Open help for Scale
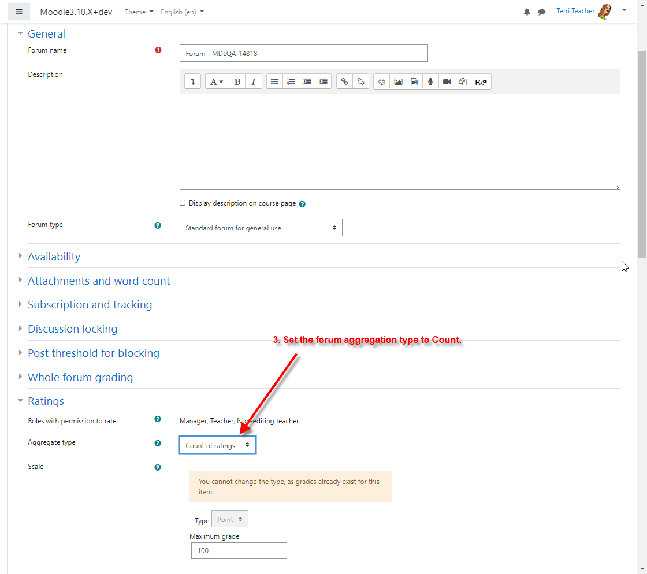Viewport: 647px width, 574px height. pyautogui.click(x=158, y=468)
